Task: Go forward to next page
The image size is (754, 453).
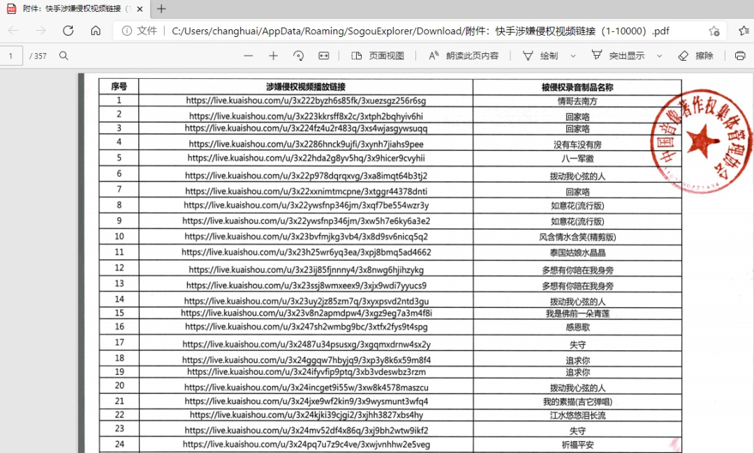Action: click(x=41, y=31)
